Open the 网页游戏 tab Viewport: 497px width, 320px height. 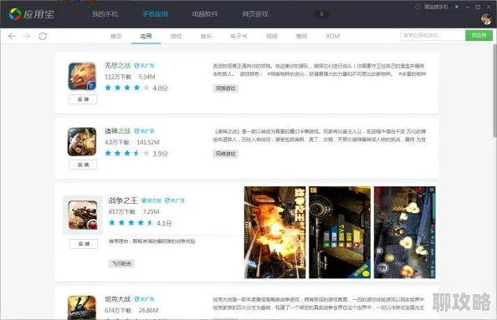[x=255, y=14]
